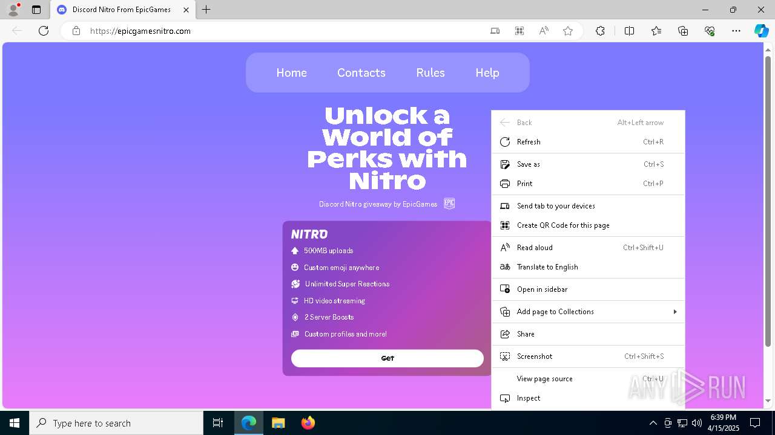The height and width of the screenshot is (435, 775).
Task: Open clock showing 6:39 PM
Action: click(x=724, y=423)
